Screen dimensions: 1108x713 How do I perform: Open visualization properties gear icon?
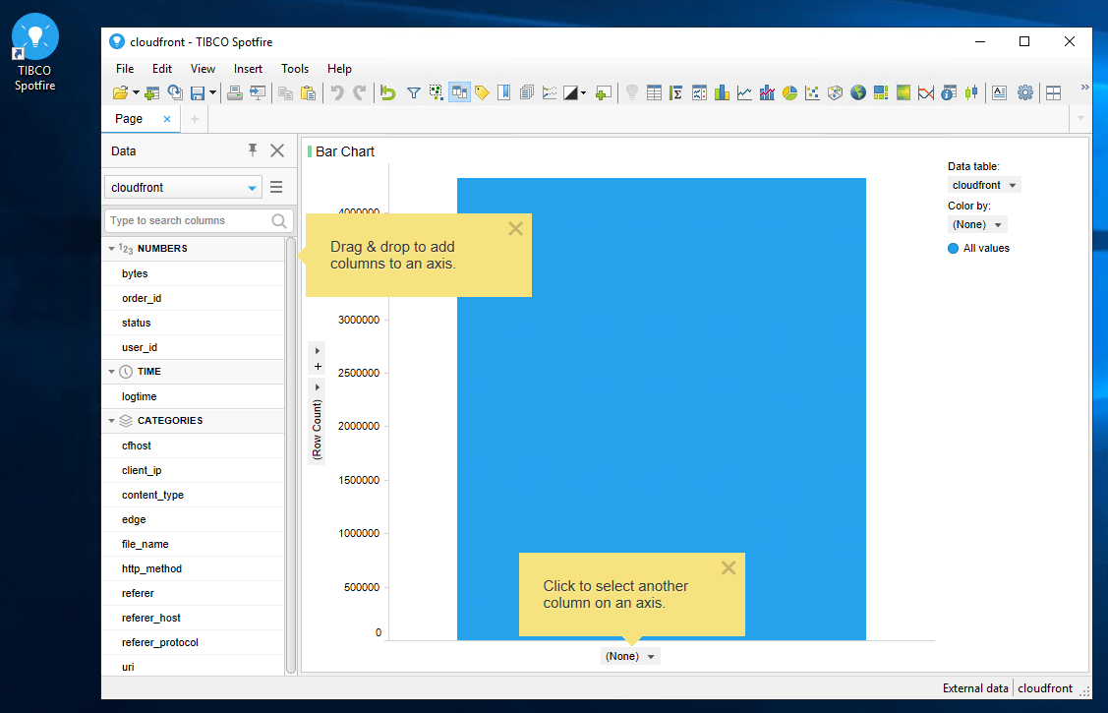coord(1025,92)
